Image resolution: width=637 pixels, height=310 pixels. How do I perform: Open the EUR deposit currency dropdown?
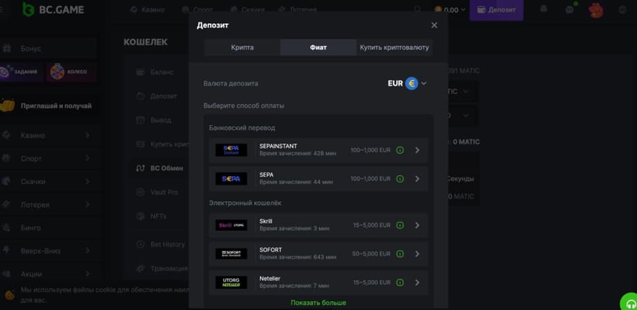407,83
